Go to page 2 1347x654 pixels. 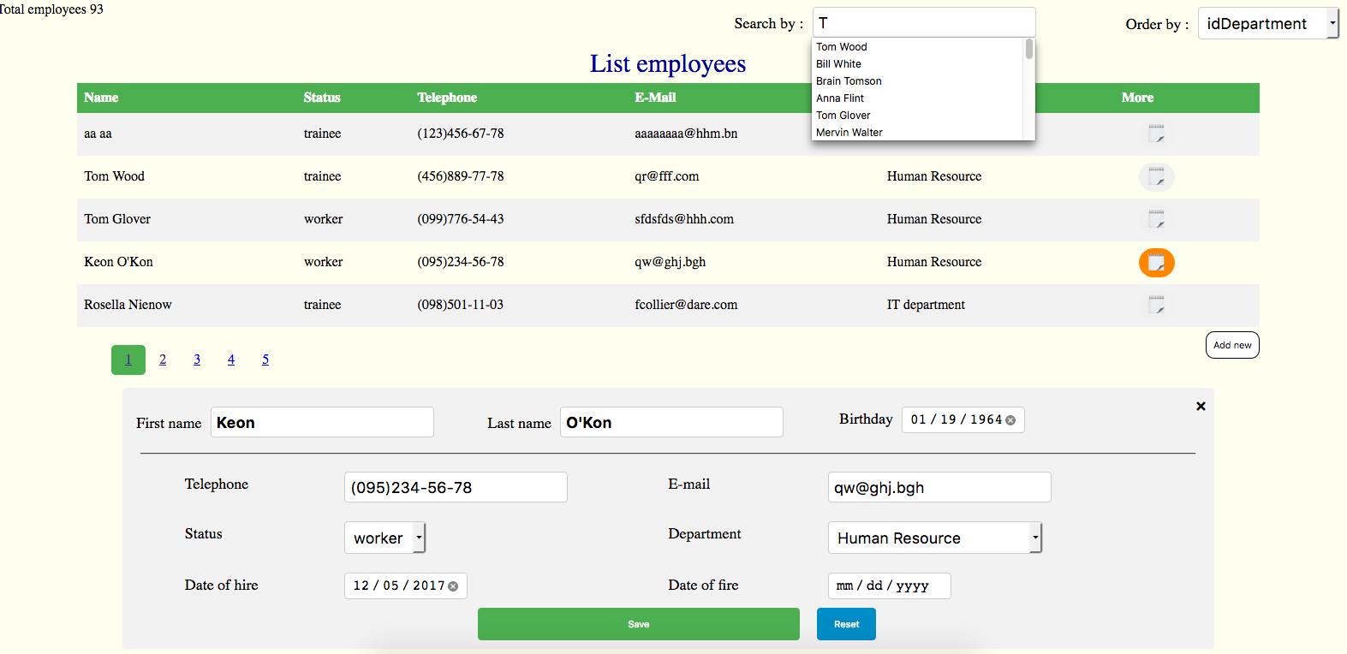click(163, 360)
